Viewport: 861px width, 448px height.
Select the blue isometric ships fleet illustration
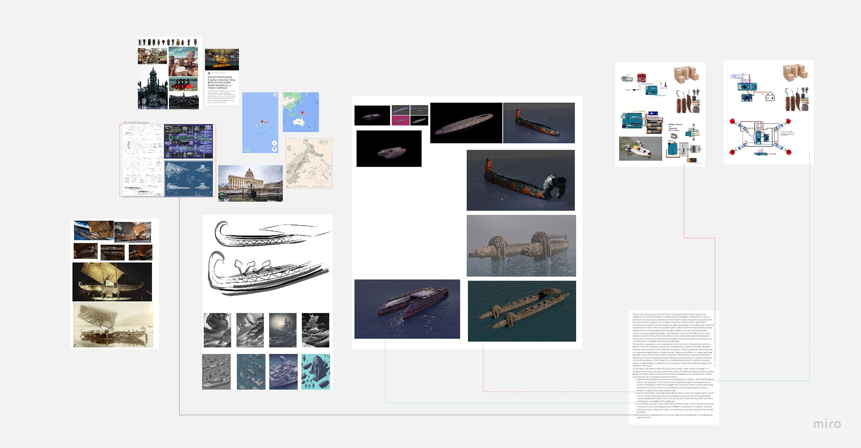[x=251, y=372]
